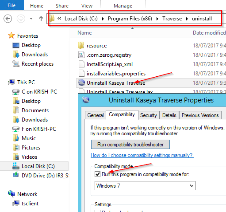
Task: Open the recent locations dropdown arrow
Action: 31,19
